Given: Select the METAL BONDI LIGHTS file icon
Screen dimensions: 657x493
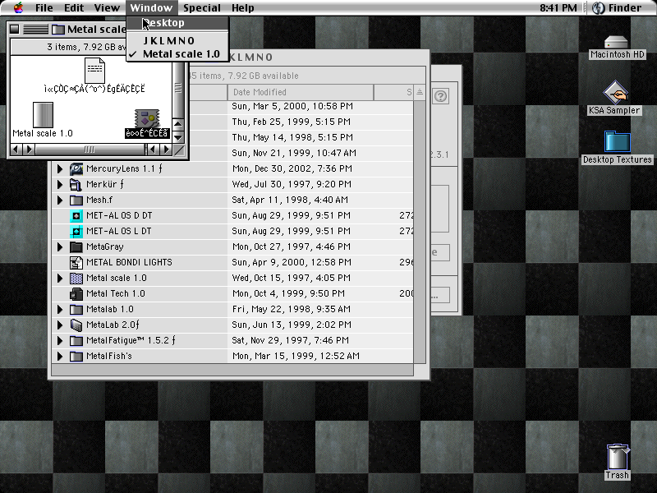Looking at the screenshot, I should (76, 262).
